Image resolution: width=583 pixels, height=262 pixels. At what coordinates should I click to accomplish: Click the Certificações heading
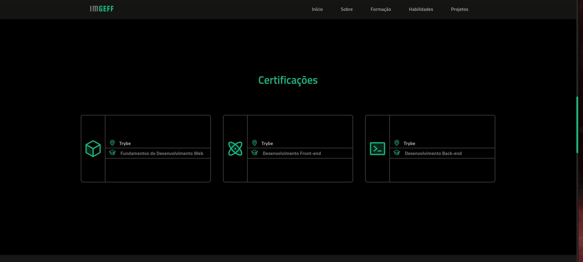(288, 80)
